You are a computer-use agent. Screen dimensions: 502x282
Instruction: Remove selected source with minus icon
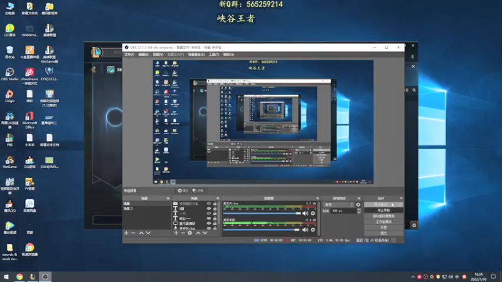tap(183, 232)
